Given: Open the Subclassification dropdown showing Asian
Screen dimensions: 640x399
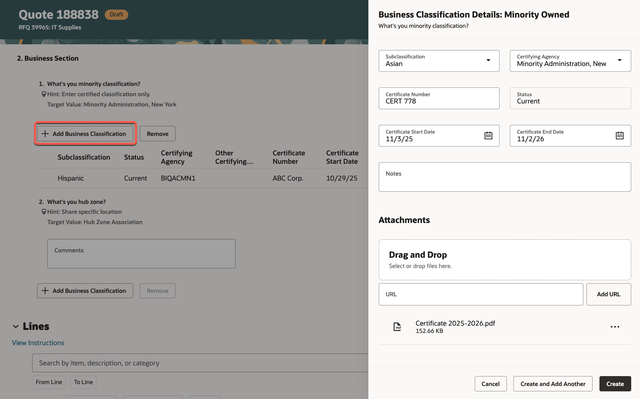Looking at the screenshot, I should click(x=488, y=60).
